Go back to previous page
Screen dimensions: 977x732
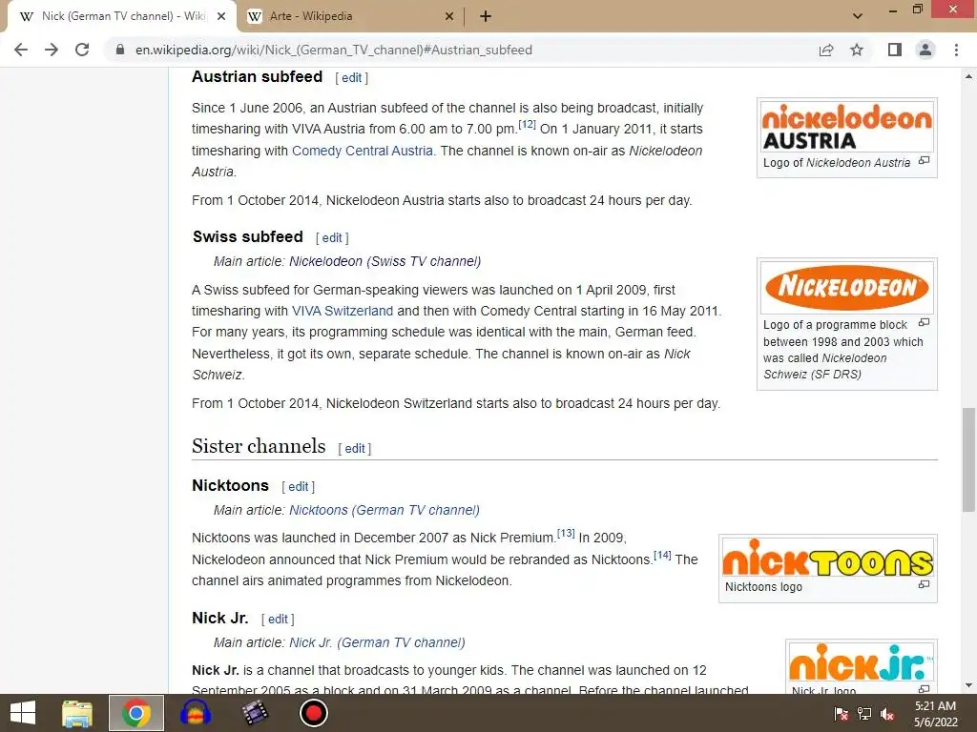point(21,50)
